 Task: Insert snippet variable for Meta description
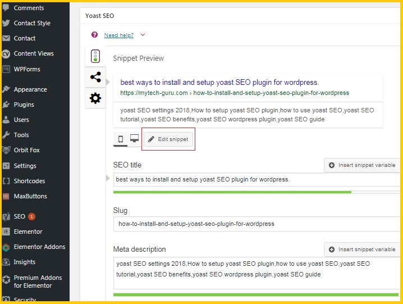pyautogui.click(x=363, y=249)
